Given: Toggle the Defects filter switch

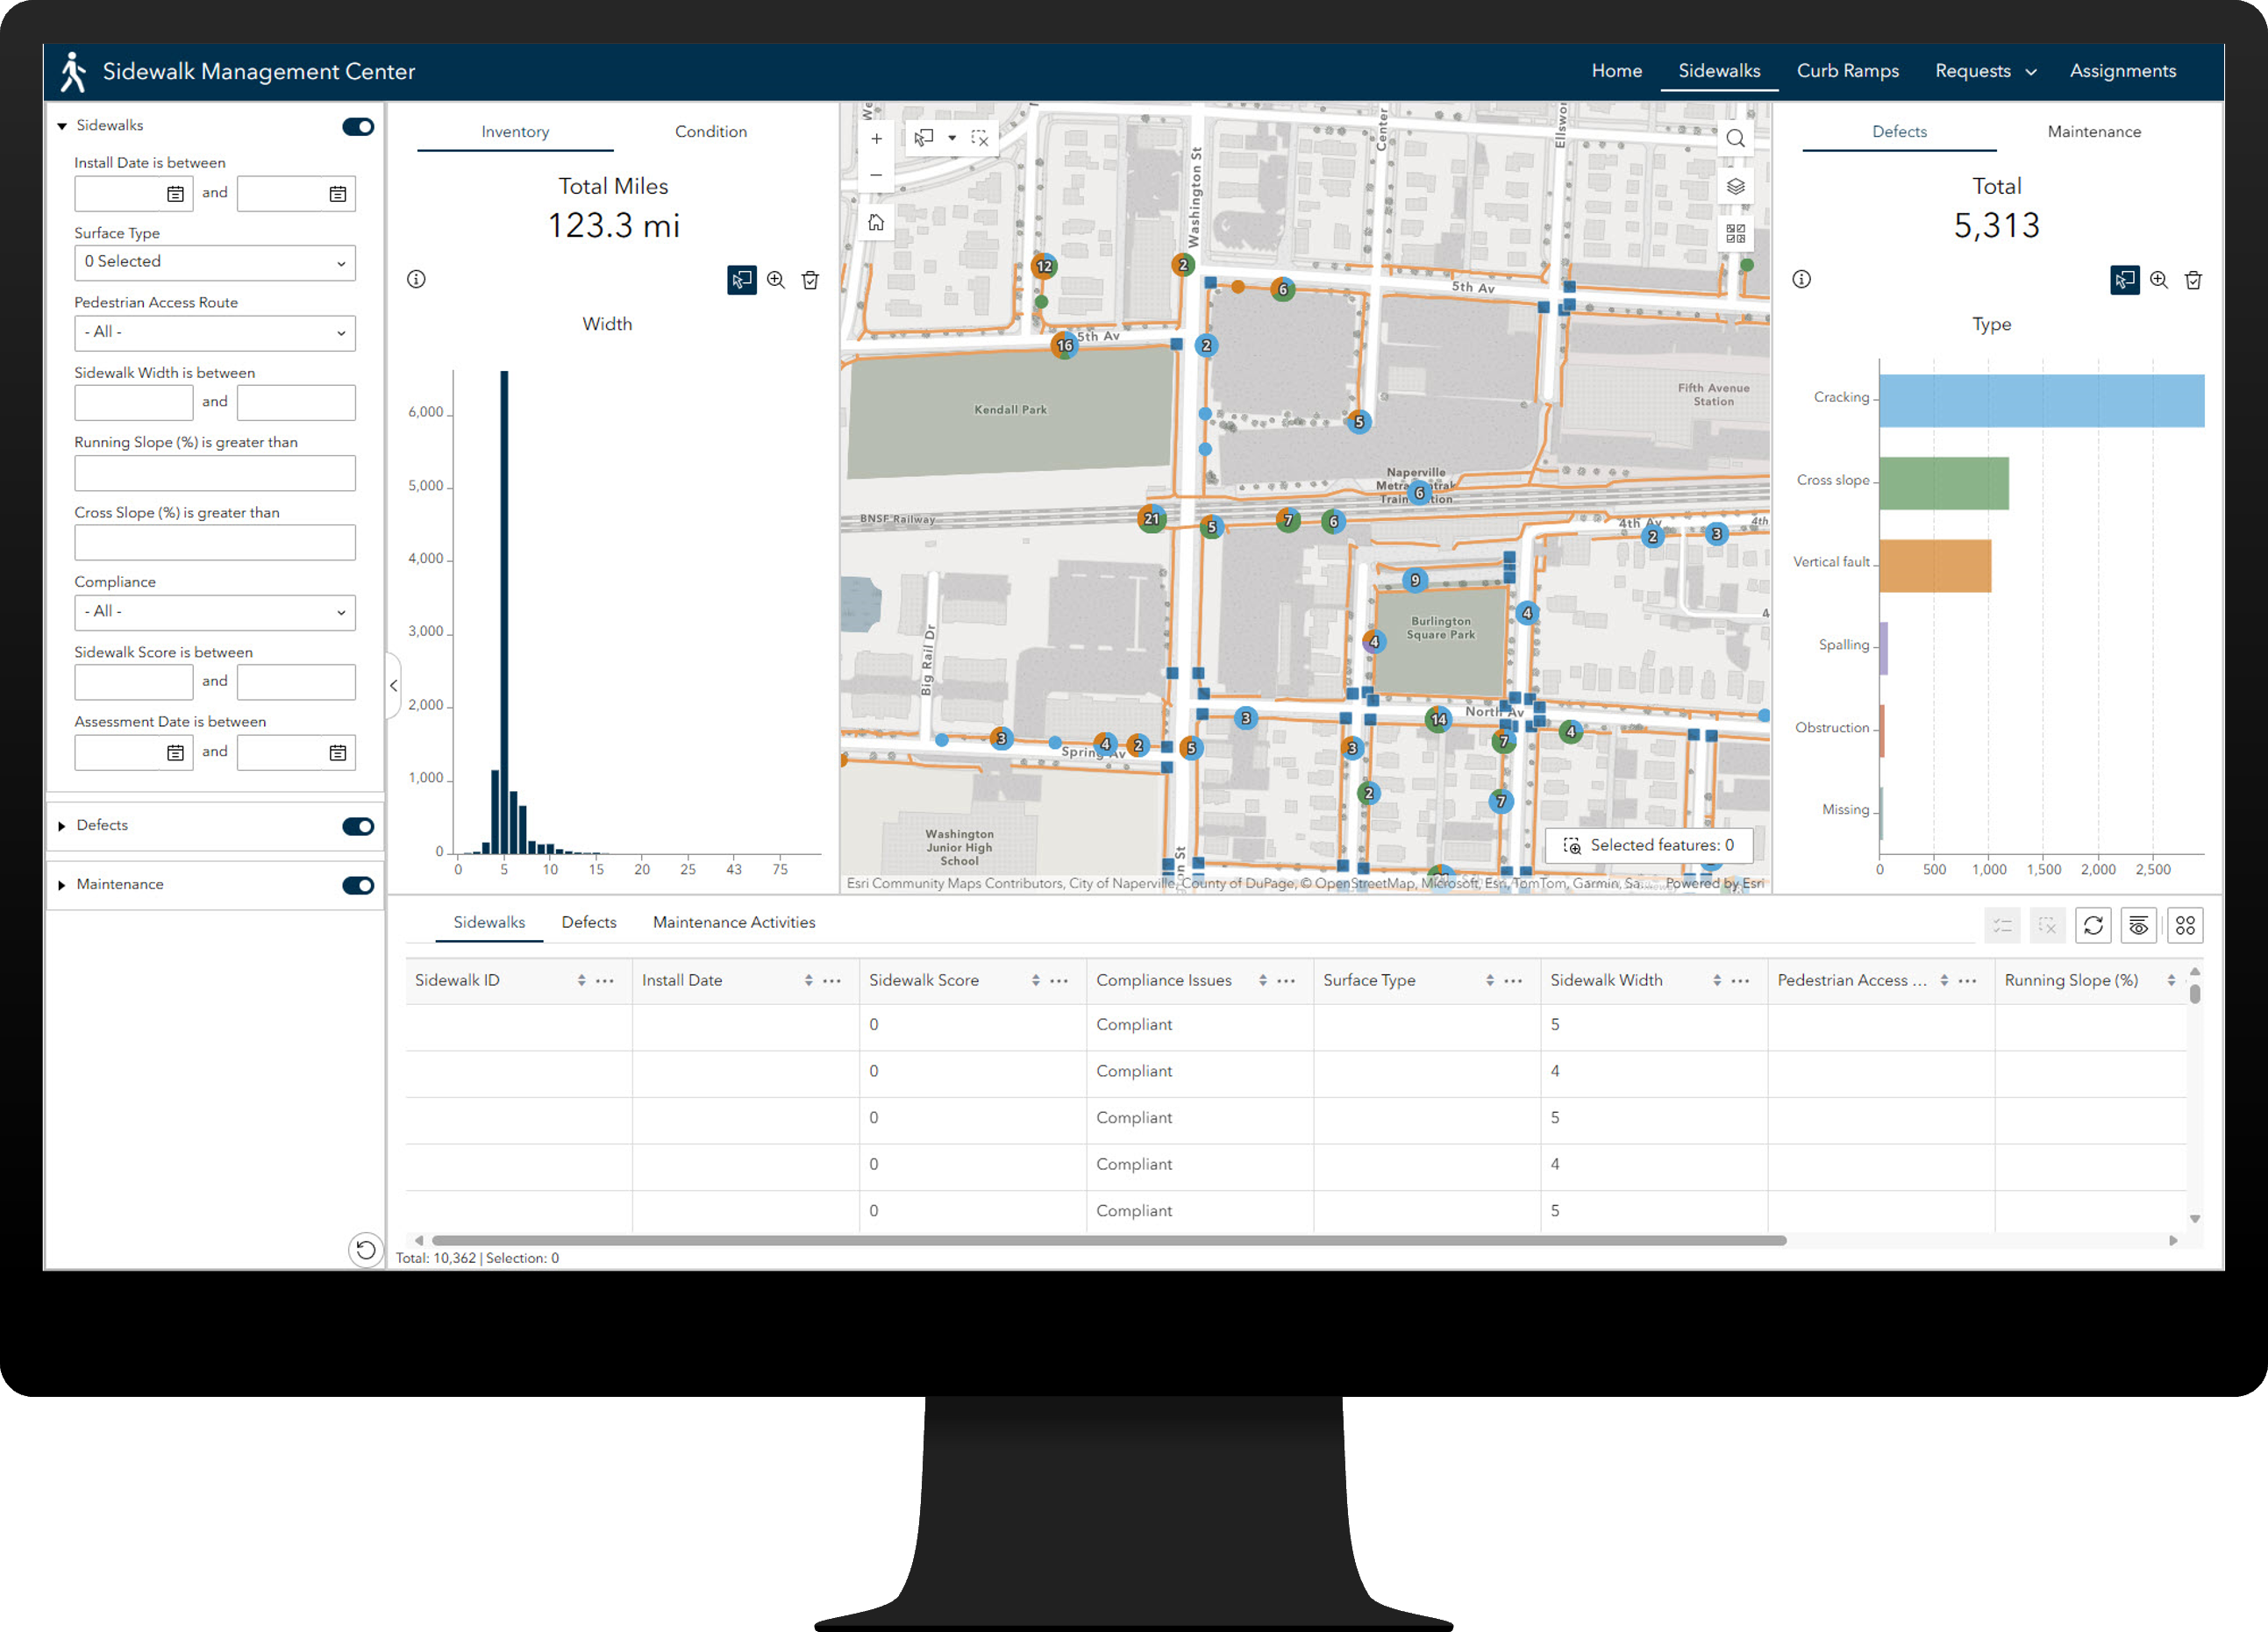Looking at the screenshot, I should [358, 826].
